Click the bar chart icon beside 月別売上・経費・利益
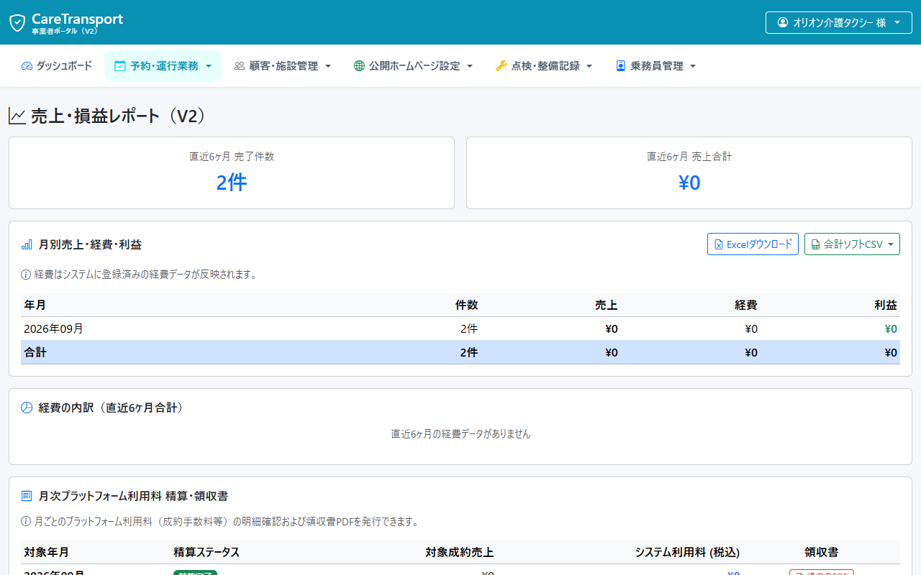Image resolution: width=921 pixels, height=575 pixels. pos(27,245)
